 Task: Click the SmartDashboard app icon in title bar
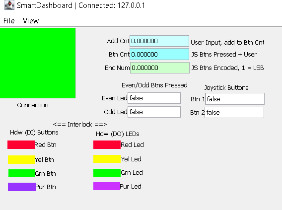click(x=9, y=5)
